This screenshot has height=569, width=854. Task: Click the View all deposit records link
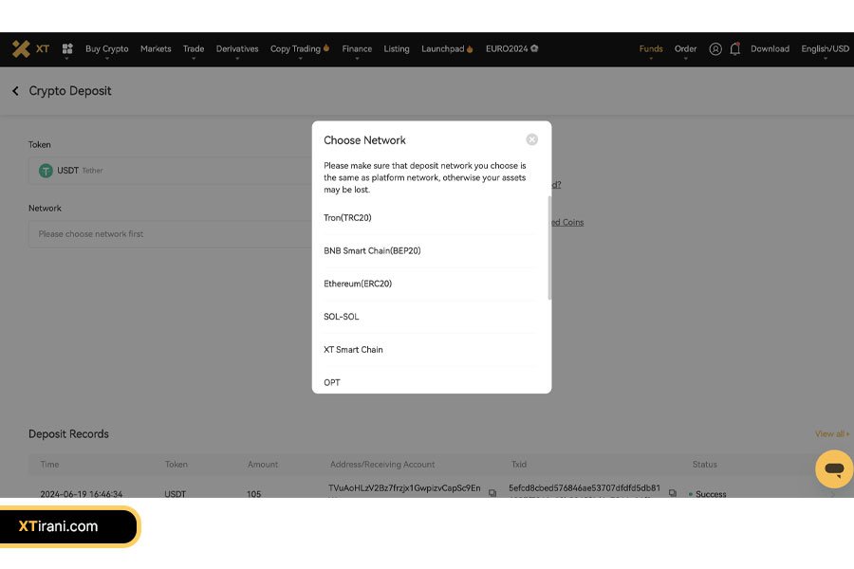[831, 434]
